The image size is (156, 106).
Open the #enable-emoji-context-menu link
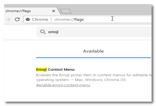(x=63, y=85)
